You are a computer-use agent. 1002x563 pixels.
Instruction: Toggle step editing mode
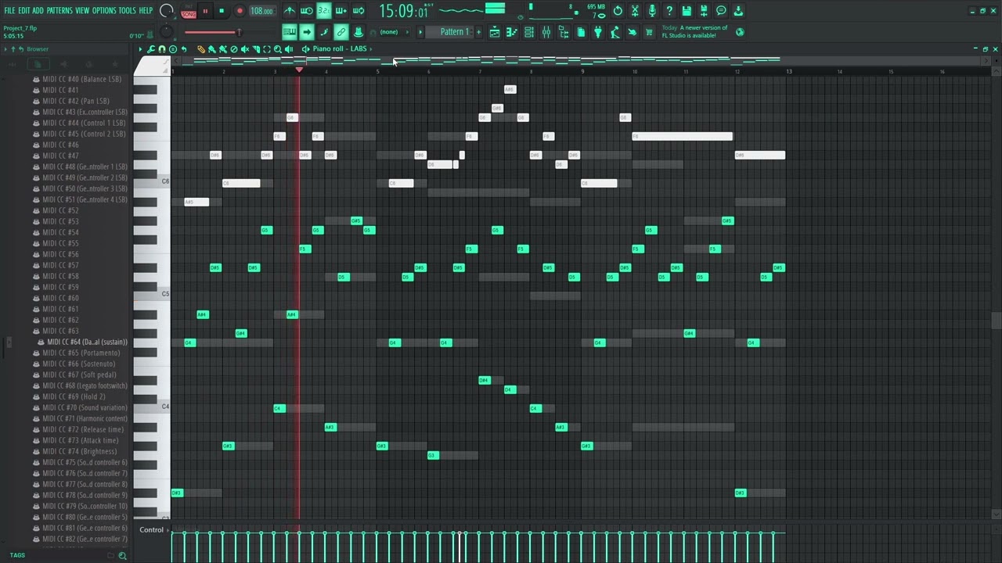[324, 32]
